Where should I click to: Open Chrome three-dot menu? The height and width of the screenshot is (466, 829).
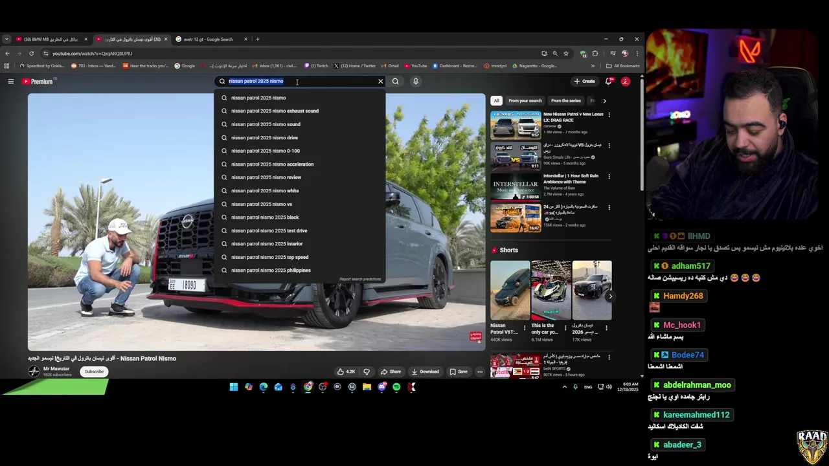(x=637, y=54)
